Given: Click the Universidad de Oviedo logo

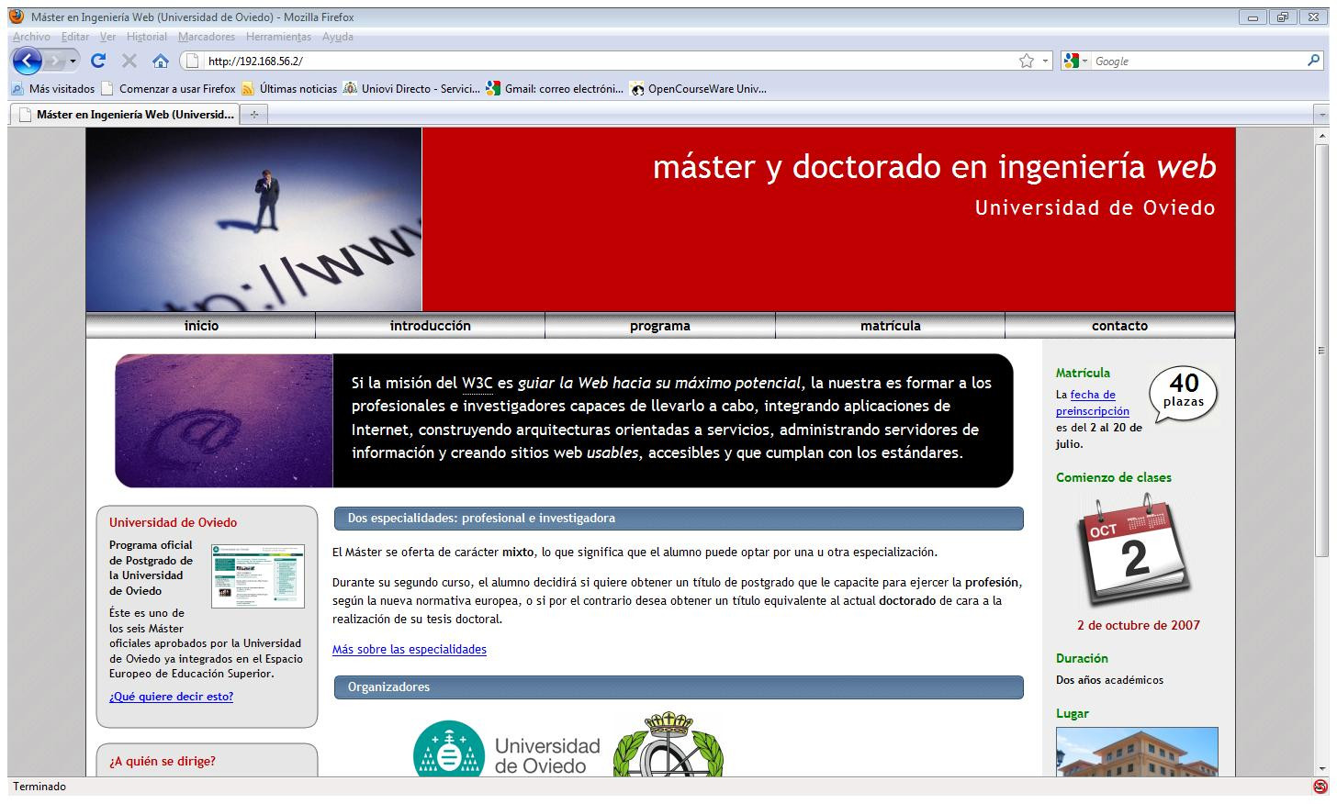Looking at the screenshot, I should coord(506,748).
